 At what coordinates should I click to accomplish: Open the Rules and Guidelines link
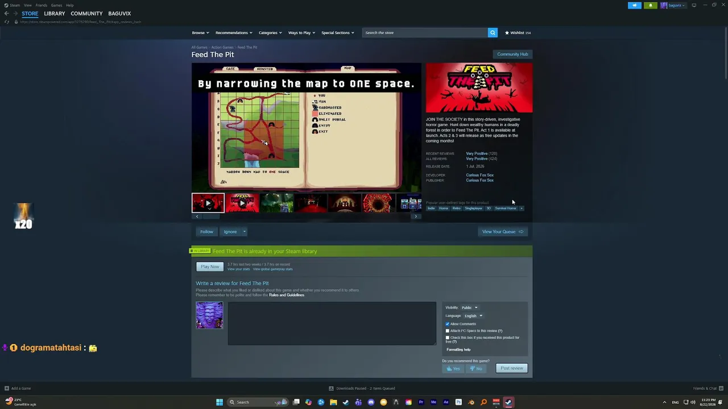[x=287, y=295]
